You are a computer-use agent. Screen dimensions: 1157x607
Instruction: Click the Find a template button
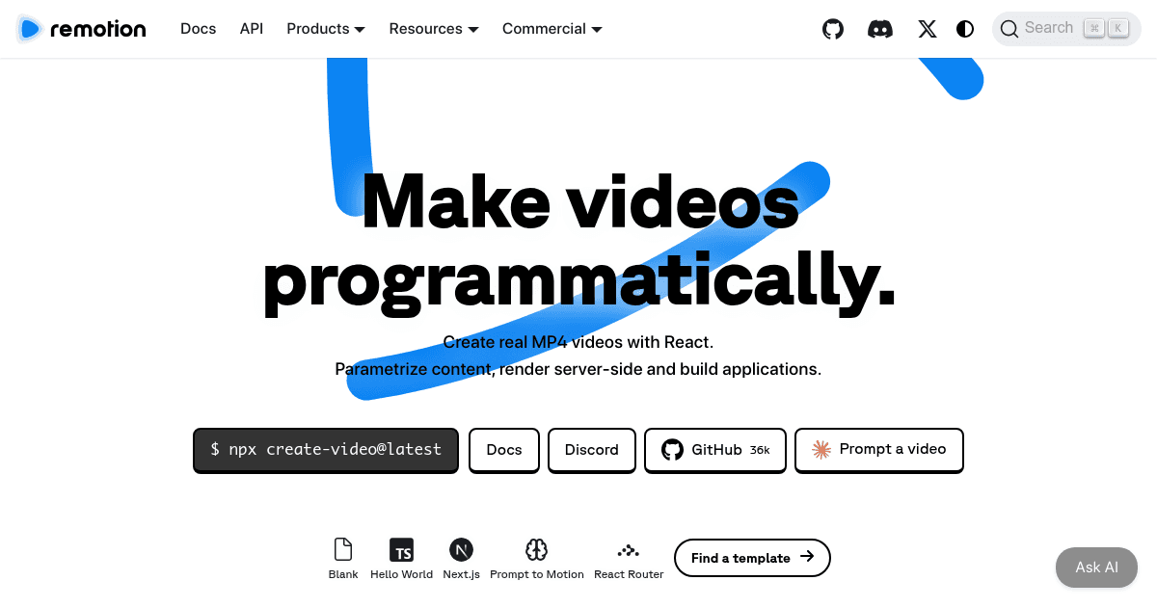pos(752,558)
